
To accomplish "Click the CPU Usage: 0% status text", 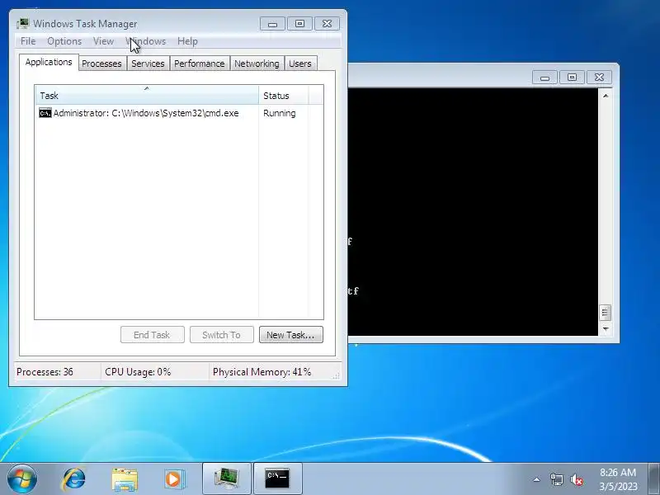I will [138, 372].
